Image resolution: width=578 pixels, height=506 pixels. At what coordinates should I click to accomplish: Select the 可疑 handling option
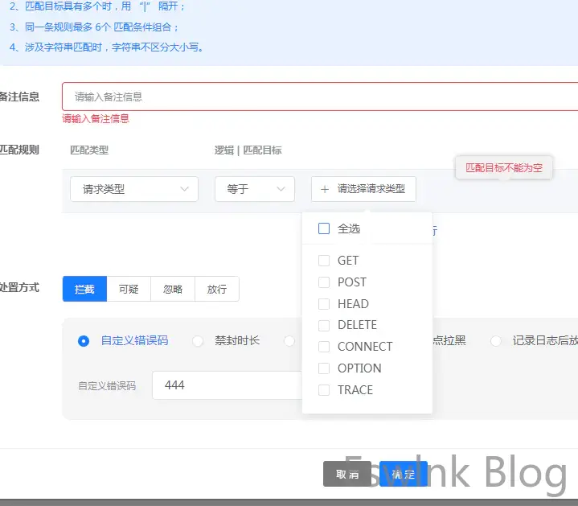129,289
